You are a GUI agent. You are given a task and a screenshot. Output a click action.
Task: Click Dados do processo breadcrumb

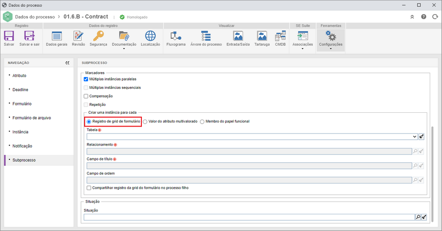click(35, 17)
